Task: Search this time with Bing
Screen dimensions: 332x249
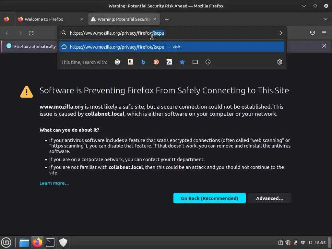Action: pyautogui.click(x=143, y=62)
